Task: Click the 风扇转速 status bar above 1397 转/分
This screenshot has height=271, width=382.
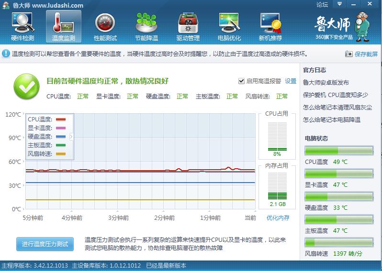Action: pos(339,242)
